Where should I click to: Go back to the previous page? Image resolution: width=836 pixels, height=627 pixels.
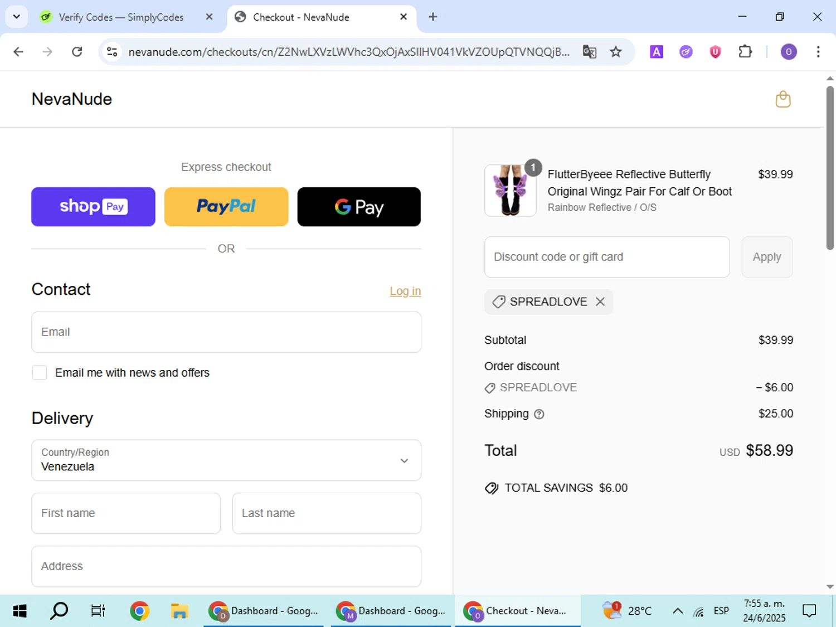[x=18, y=52]
